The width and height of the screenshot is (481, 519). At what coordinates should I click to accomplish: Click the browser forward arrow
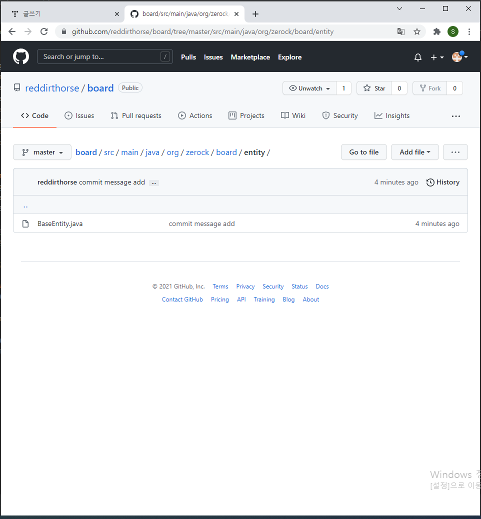[28, 31]
